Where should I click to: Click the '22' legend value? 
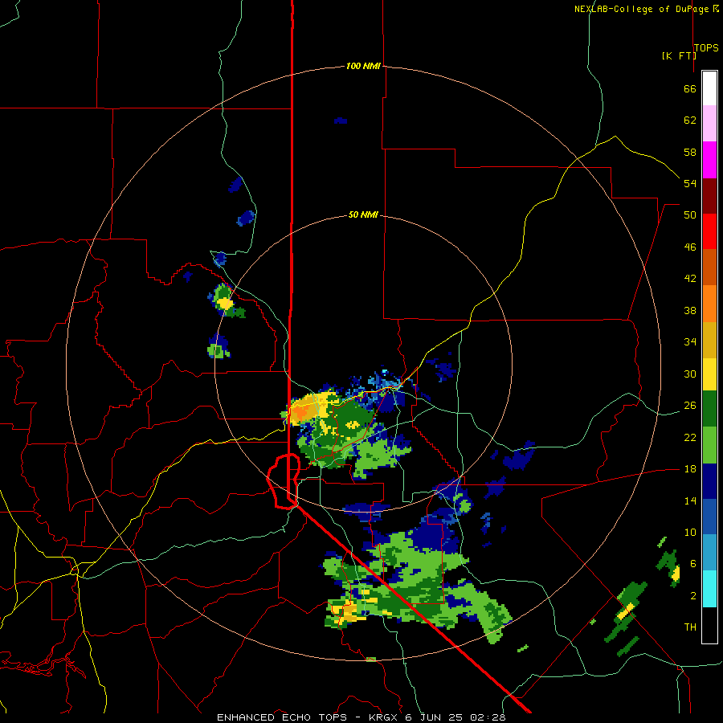(x=690, y=437)
